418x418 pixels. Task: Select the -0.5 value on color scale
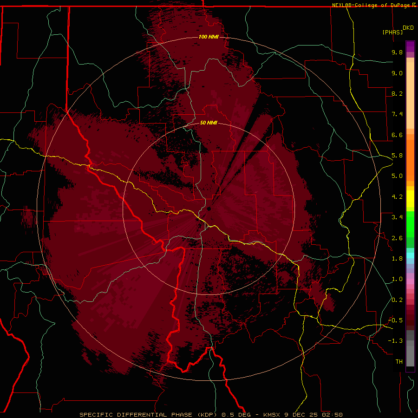click(396, 320)
